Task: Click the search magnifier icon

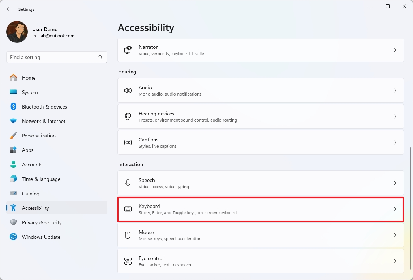Action: click(x=100, y=57)
